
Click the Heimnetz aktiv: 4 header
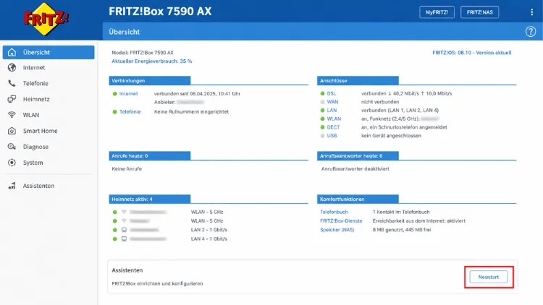click(x=150, y=199)
